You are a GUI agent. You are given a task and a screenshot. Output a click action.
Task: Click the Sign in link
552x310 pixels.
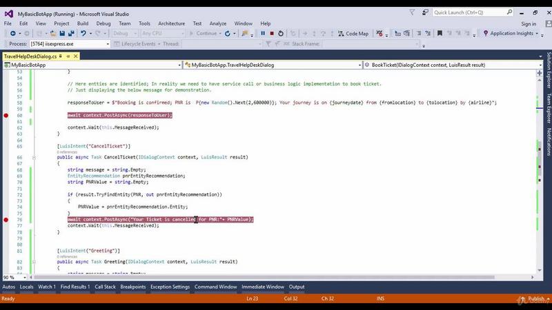pos(529,24)
